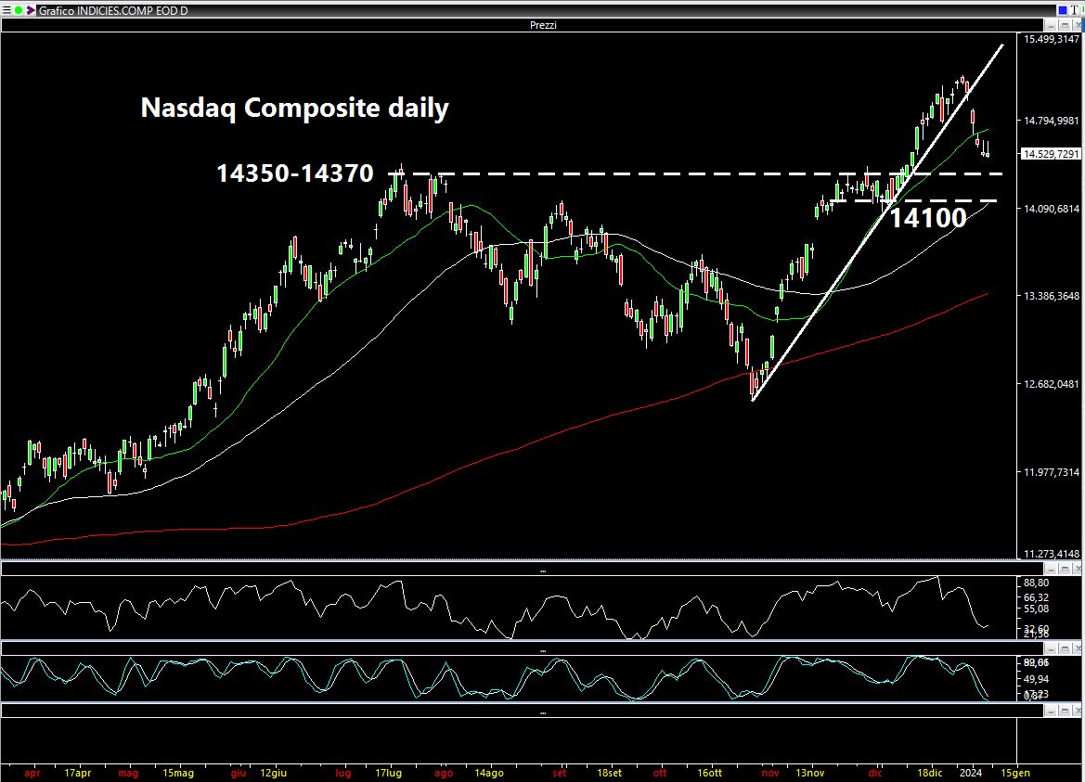The image size is (1085, 782).
Task: Click the 13.386,3648 price axis label
Action: pos(1051,296)
